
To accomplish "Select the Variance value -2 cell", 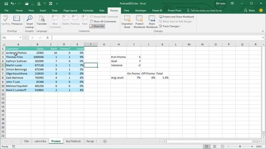I will click(x=134, y=65).
